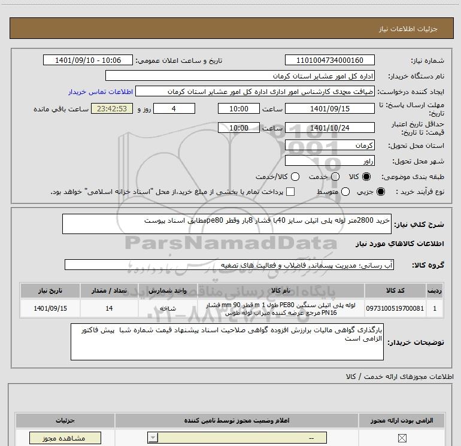Click the unit cell شاخه
The height and width of the screenshot is (446, 461).
(168, 308)
